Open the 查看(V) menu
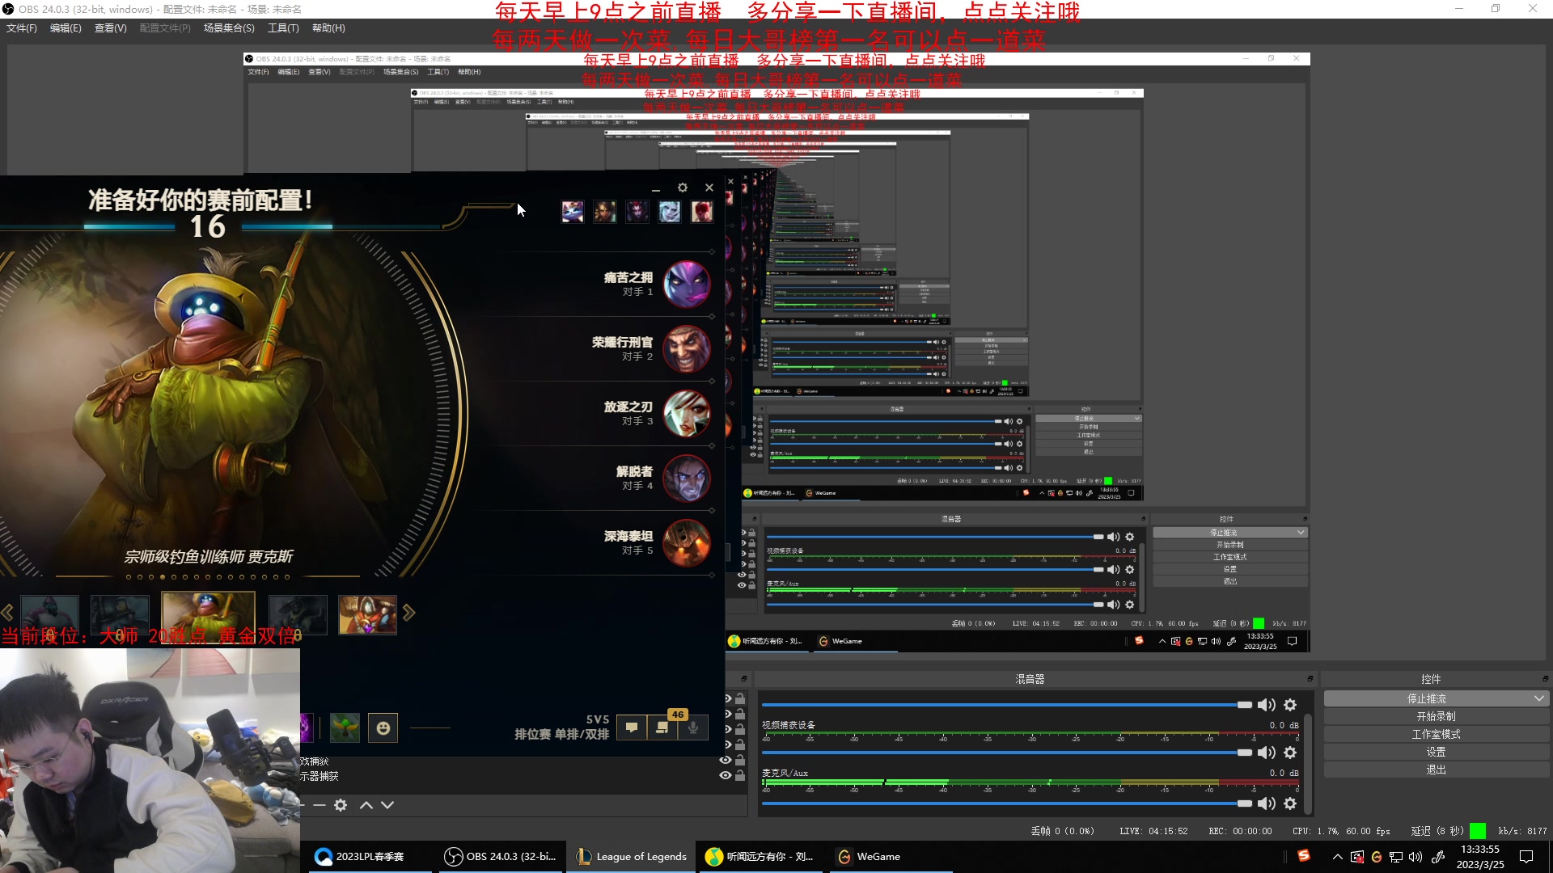1553x873 pixels. pos(111,28)
